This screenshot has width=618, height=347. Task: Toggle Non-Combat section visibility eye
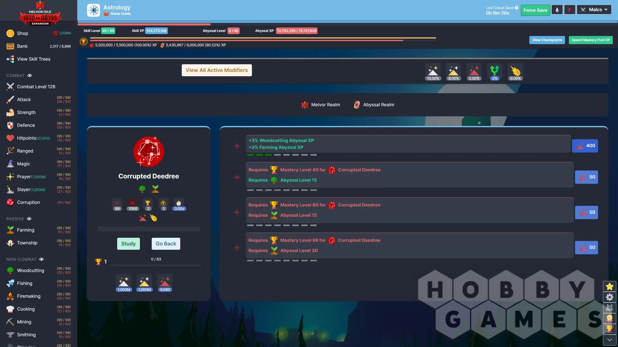[x=41, y=259]
